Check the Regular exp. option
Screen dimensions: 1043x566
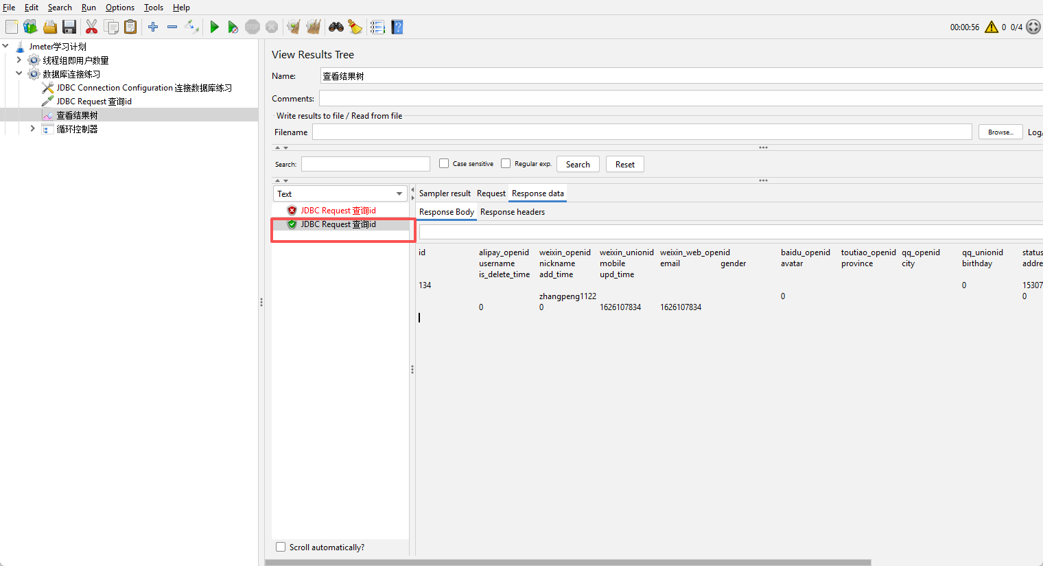(x=506, y=163)
